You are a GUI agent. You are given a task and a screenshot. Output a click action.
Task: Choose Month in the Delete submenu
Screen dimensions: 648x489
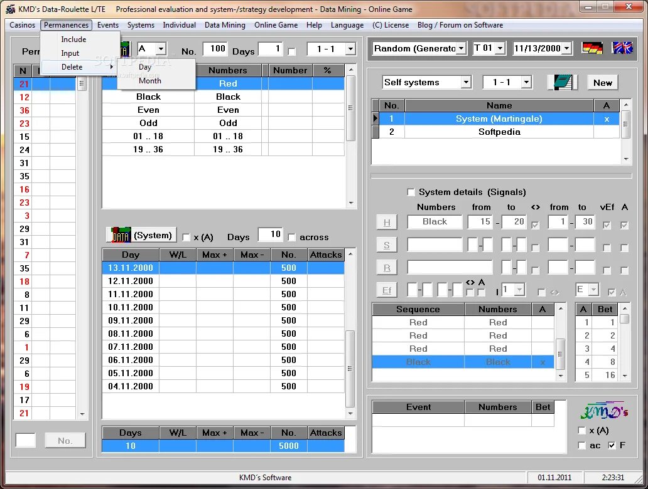(149, 80)
